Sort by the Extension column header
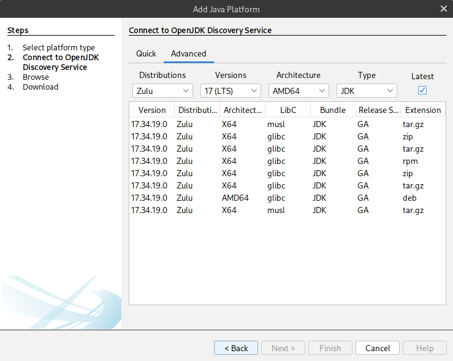 pos(423,110)
